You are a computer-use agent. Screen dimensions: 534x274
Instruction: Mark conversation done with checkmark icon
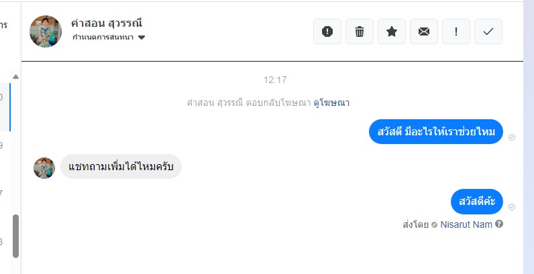[488, 31]
